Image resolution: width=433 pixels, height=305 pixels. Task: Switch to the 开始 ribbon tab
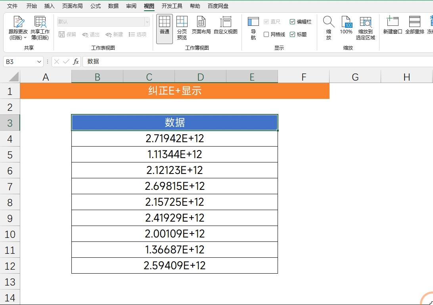[31, 6]
